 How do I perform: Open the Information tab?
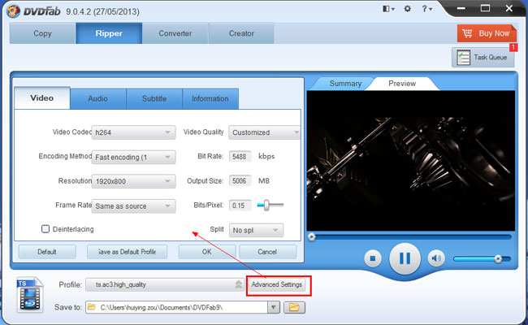pos(210,98)
